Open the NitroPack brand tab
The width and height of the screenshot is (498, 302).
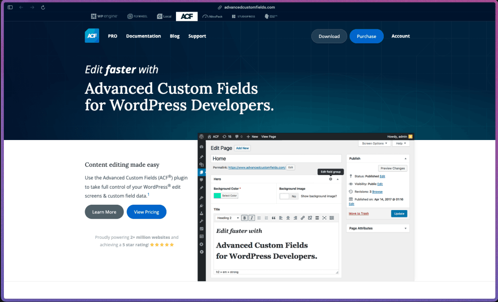point(212,16)
